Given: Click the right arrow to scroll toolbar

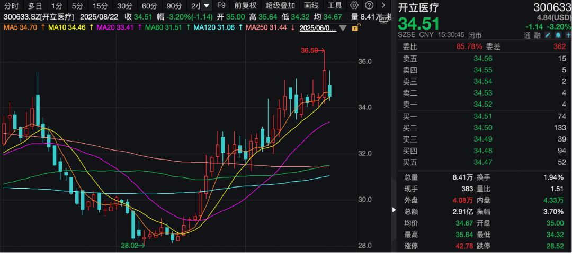Looking at the screenshot, I should [x=383, y=6].
